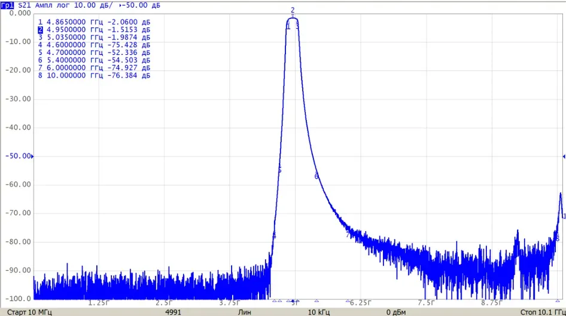
Task: Click the 0 дБм power level field
Action: point(396,312)
